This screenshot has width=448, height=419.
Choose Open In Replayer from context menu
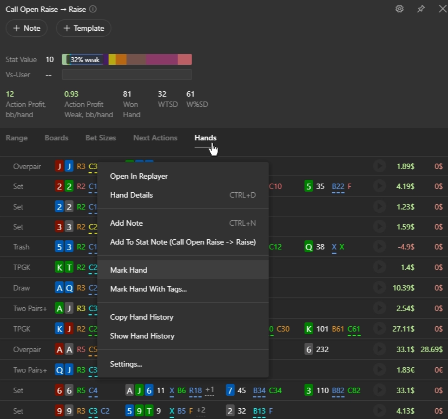[x=183, y=176]
